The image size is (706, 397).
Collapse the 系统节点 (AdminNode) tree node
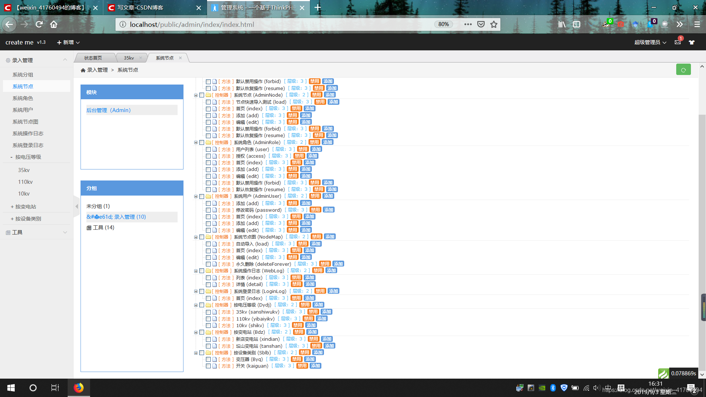click(x=196, y=96)
